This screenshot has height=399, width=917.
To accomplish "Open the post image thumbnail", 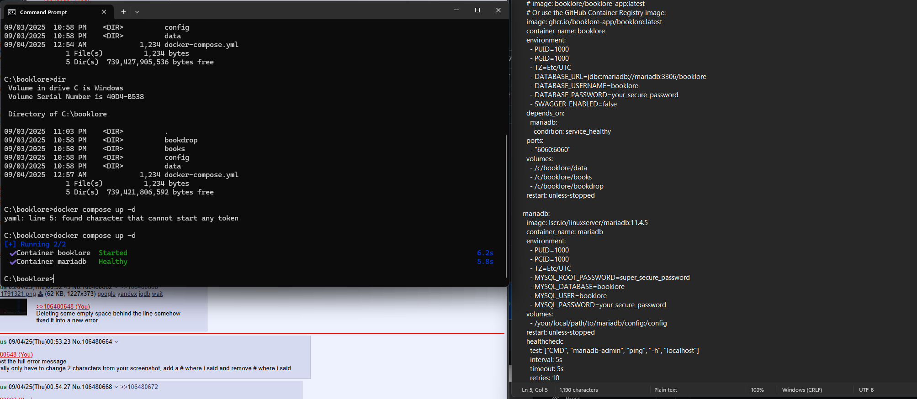I will pyautogui.click(x=13, y=307).
